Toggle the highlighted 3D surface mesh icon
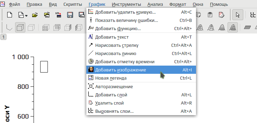This screenshot has height=123, width=257. 233,27
